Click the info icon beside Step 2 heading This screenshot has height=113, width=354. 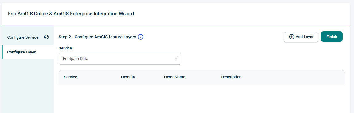coord(141,37)
